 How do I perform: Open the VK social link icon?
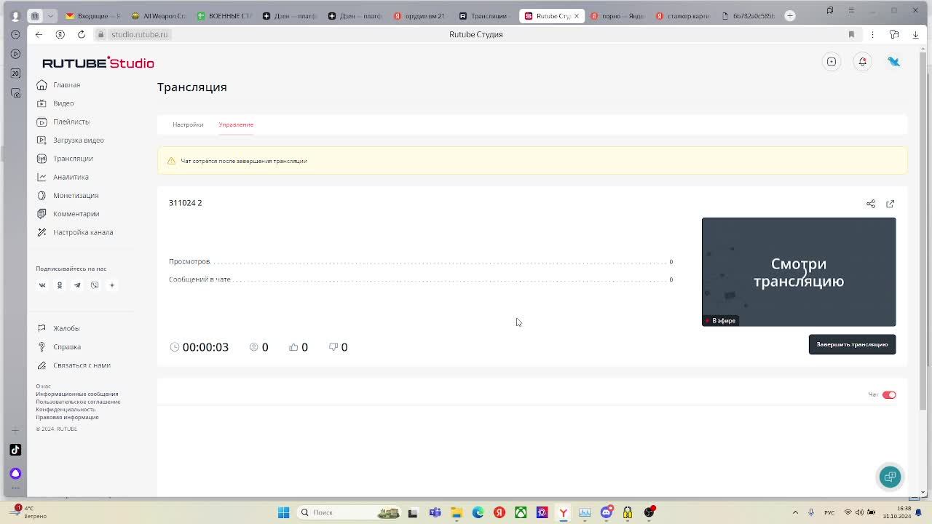coord(42,285)
